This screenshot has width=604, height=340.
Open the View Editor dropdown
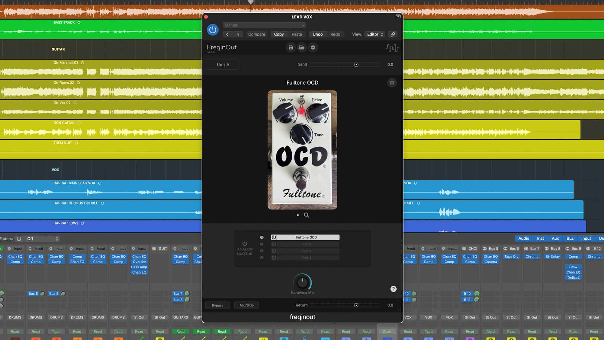[375, 34]
